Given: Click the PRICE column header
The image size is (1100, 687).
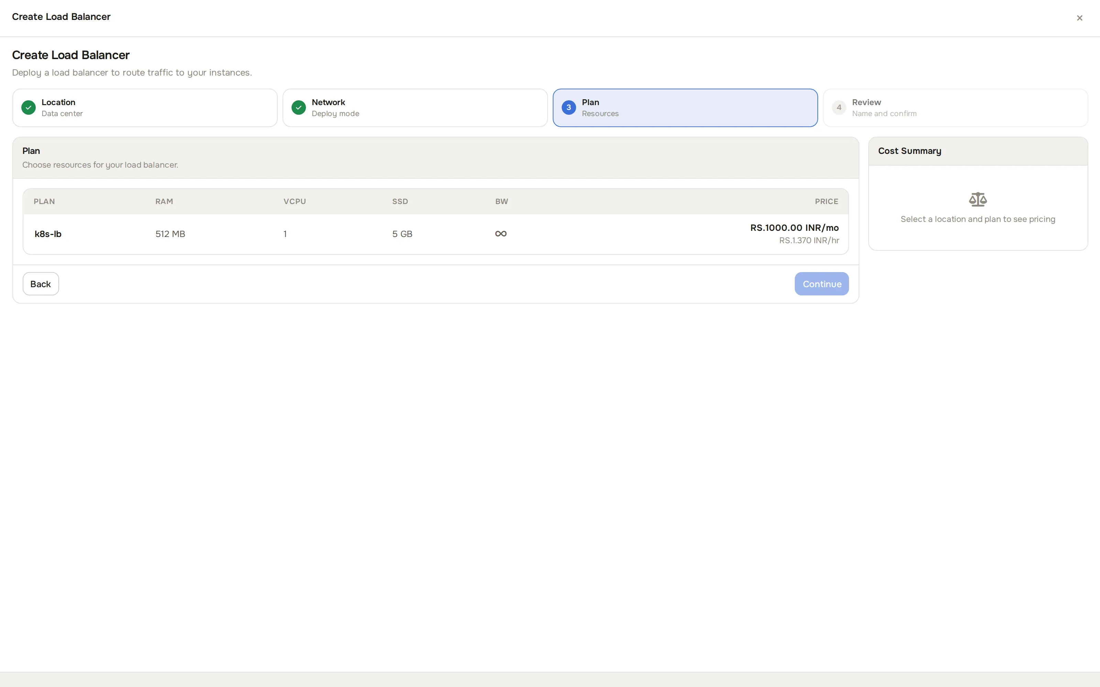Looking at the screenshot, I should pos(826,201).
